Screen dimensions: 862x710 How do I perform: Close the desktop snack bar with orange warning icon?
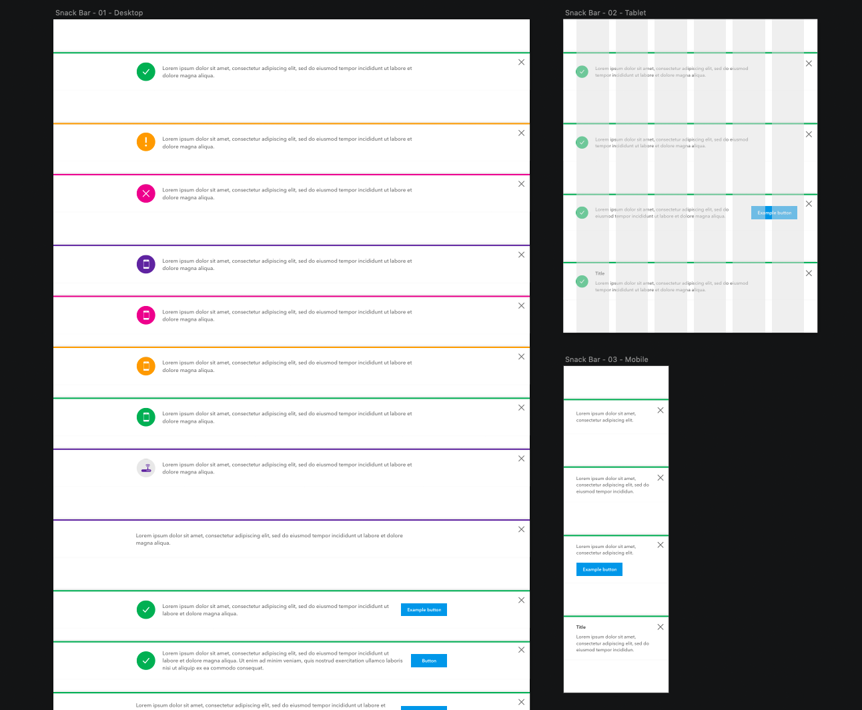(x=522, y=133)
